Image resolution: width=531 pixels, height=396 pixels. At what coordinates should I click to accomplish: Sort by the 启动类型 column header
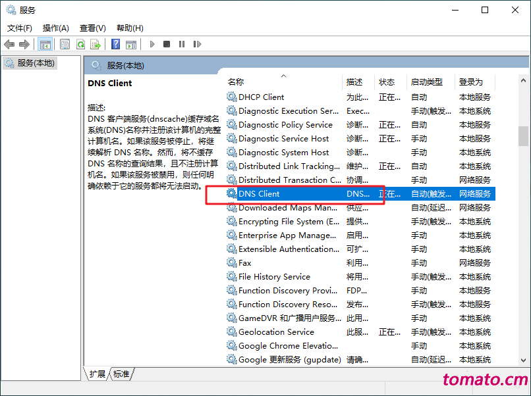pos(431,82)
